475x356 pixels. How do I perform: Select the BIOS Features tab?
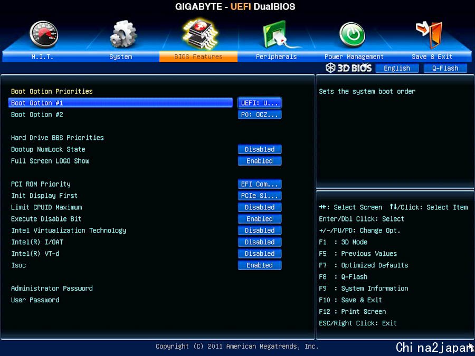(x=198, y=56)
